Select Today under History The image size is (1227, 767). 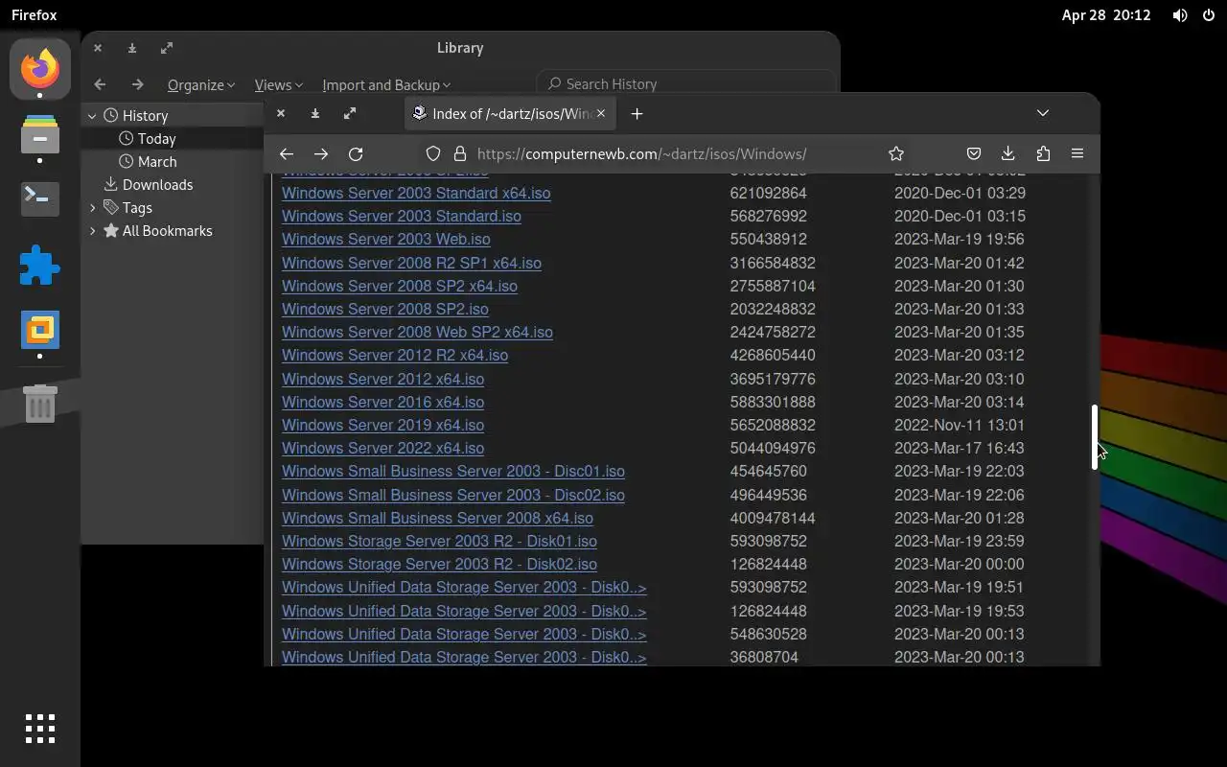point(156,138)
